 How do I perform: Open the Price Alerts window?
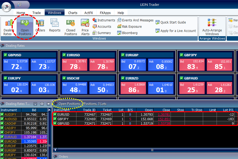85,27
